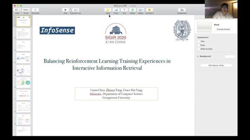
Task: Select the first slide thumbnail in navigator
Action: click(24, 21)
